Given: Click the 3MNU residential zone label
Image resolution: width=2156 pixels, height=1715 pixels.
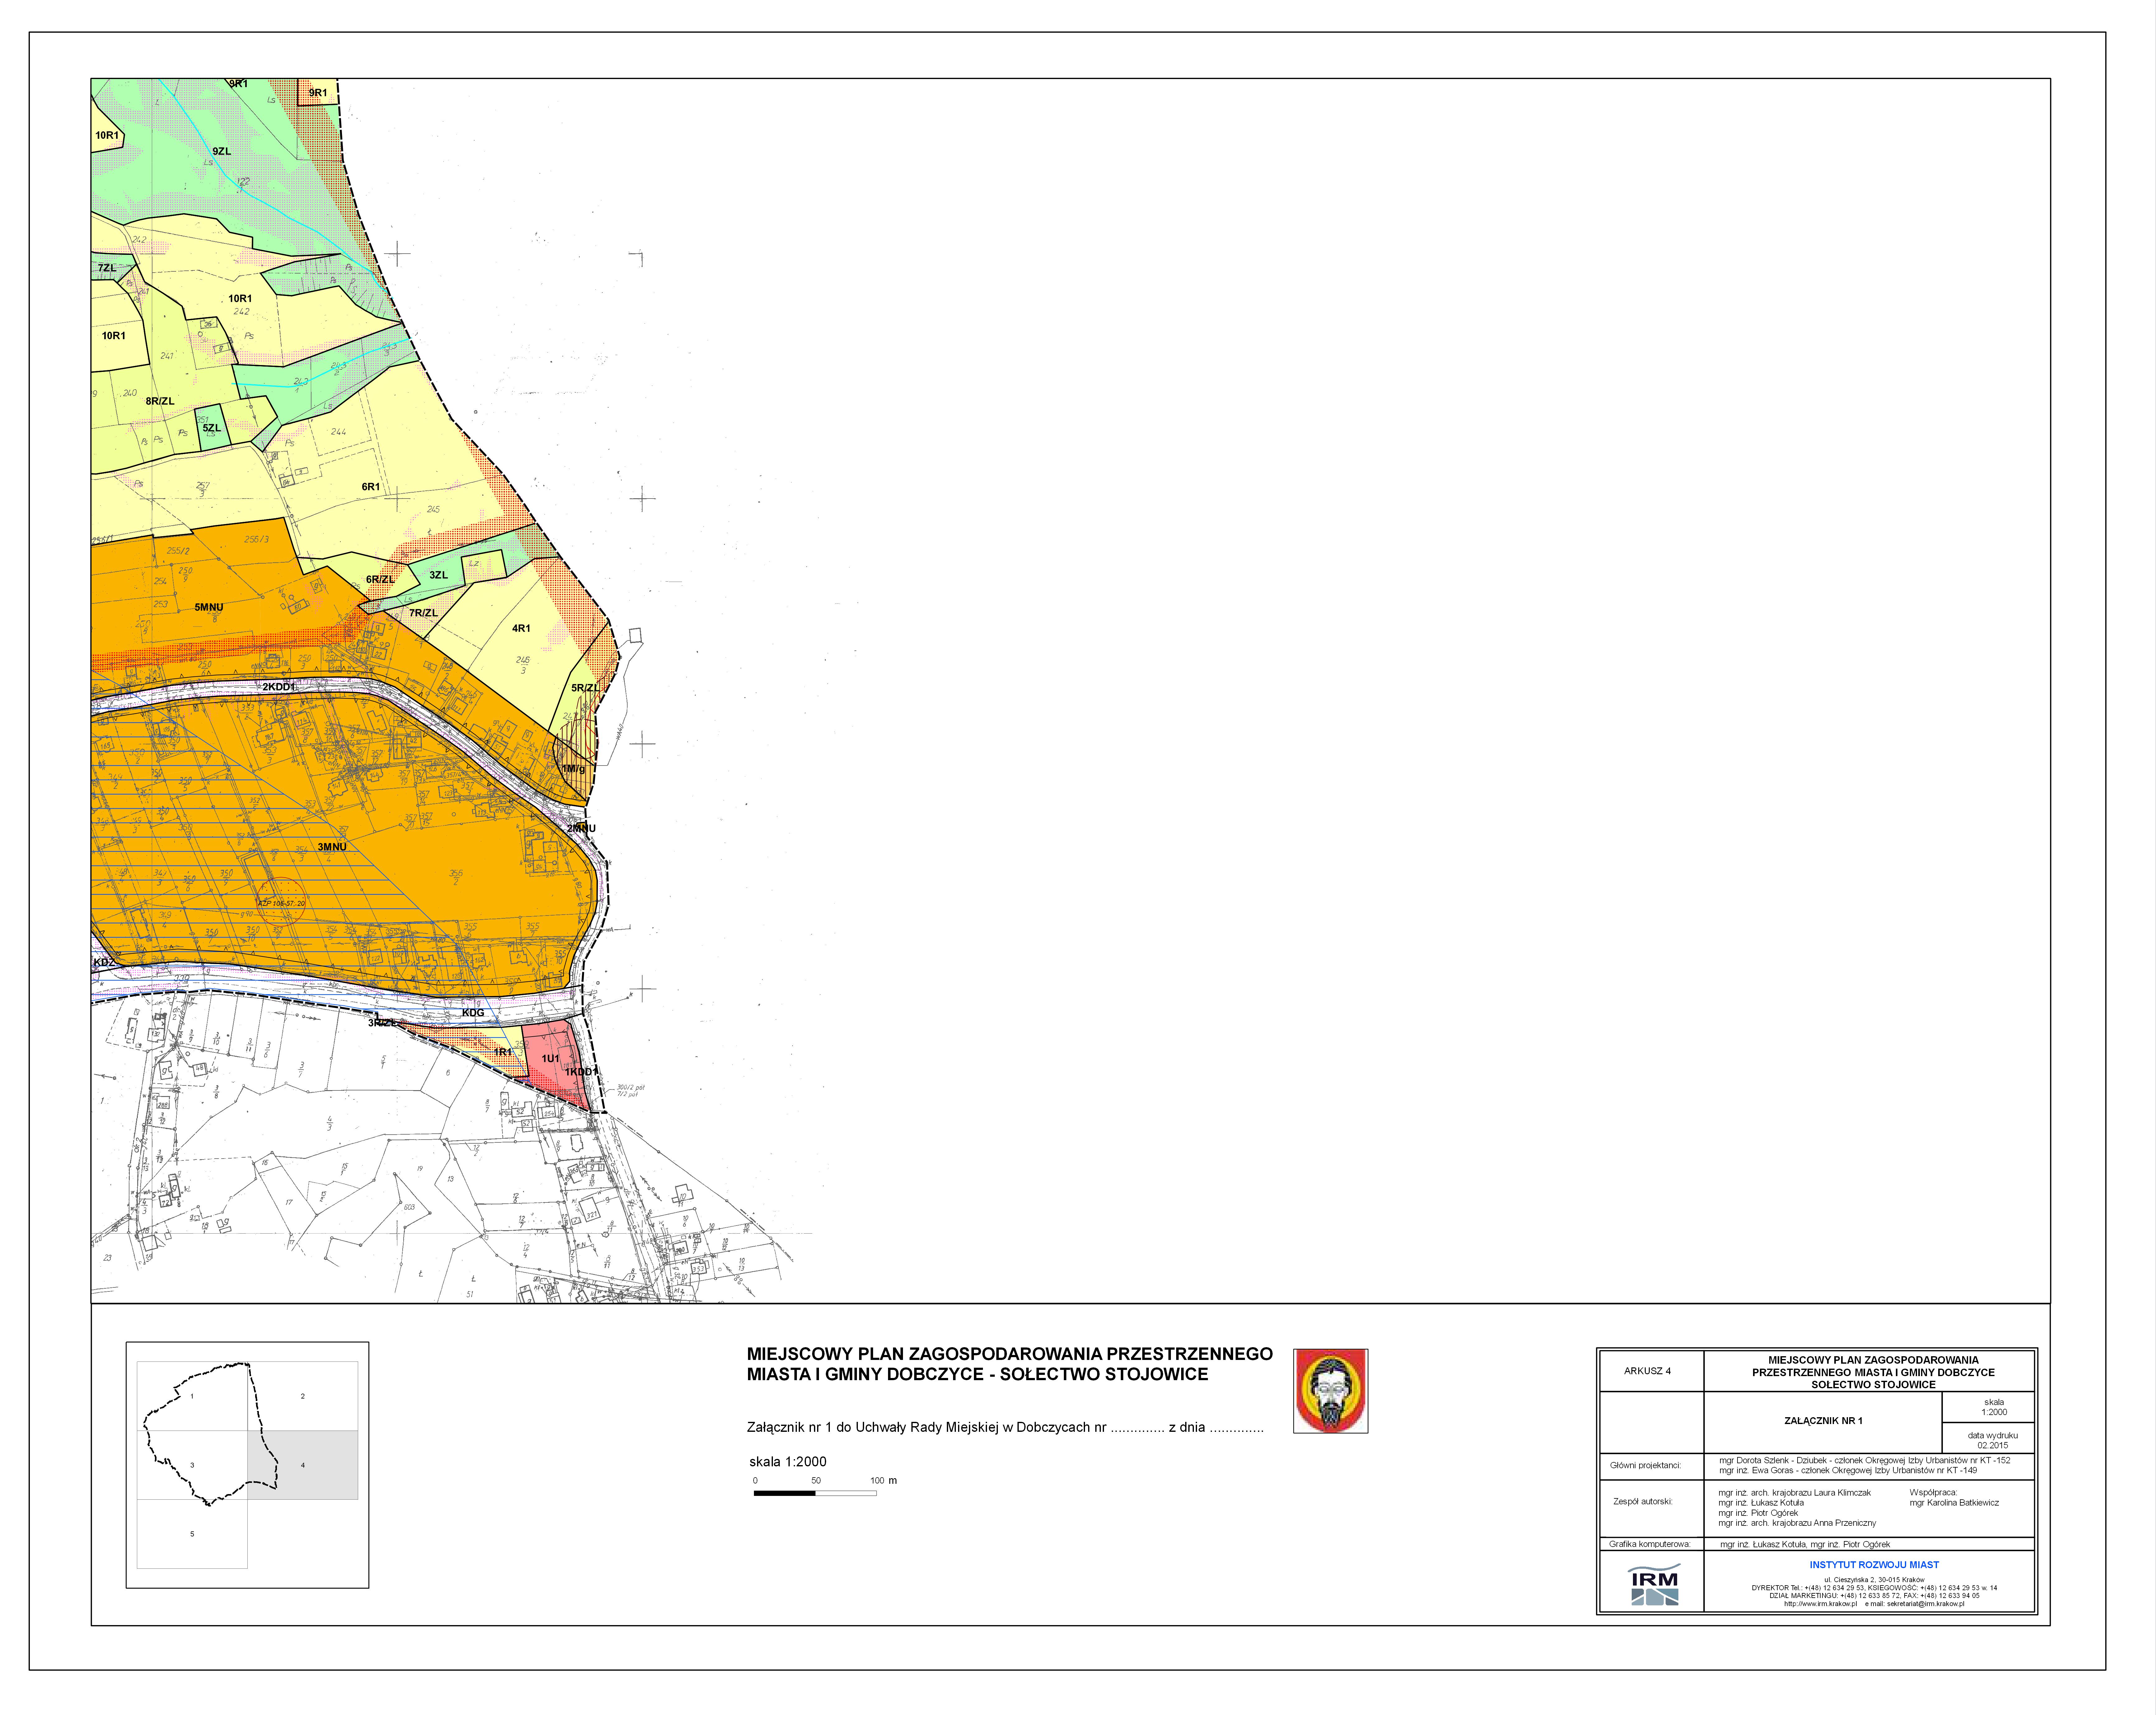Looking at the screenshot, I should [332, 847].
